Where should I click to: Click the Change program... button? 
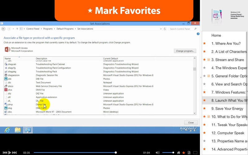click(185, 51)
